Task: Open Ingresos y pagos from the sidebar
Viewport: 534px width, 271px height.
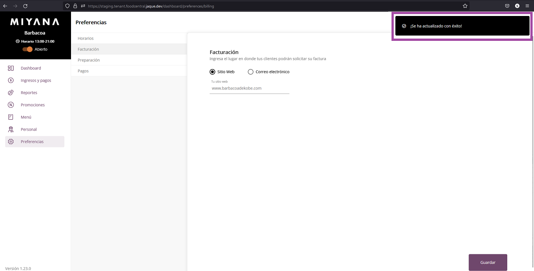Action: (35, 81)
